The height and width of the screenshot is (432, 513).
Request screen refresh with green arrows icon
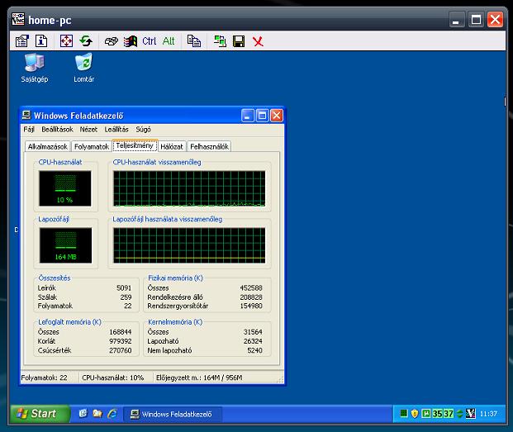pyautogui.click(x=86, y=41)
